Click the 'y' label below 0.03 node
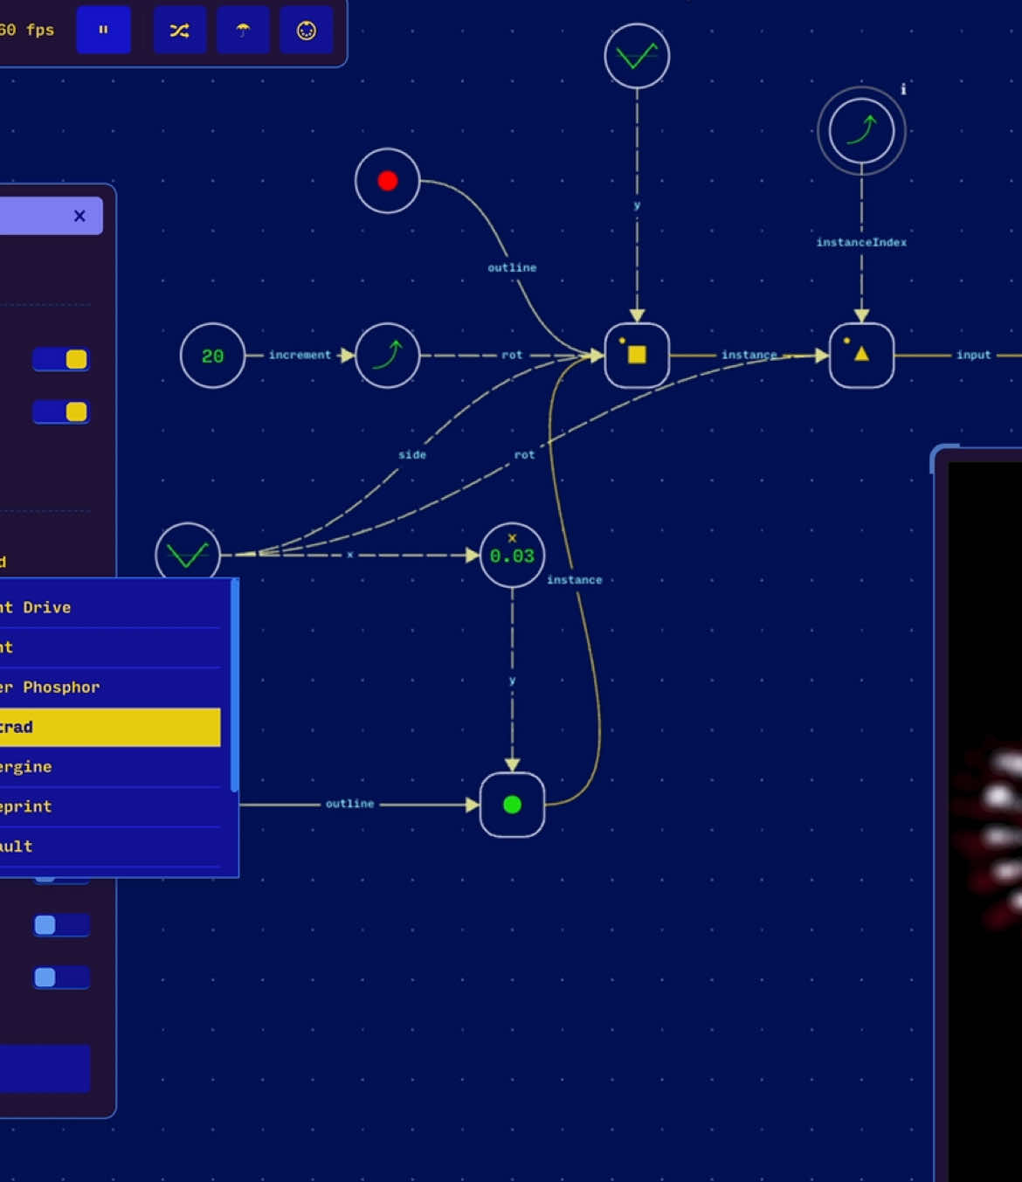Screen dimensions: 1022x1182 pyautogui.click(x=512, y=680)
